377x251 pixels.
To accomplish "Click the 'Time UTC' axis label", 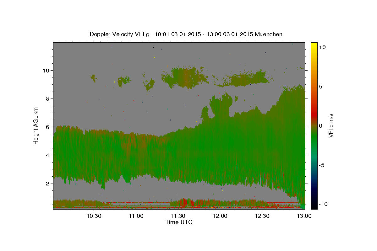I will click(179, 222).
